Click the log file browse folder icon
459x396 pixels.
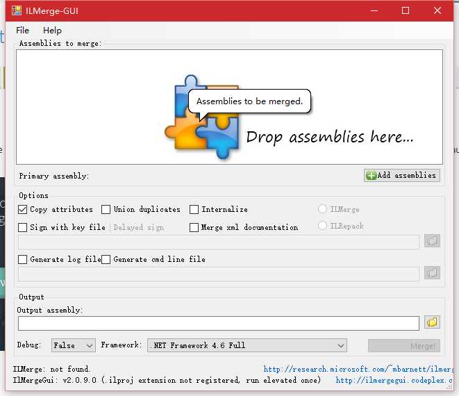point(432,273)
